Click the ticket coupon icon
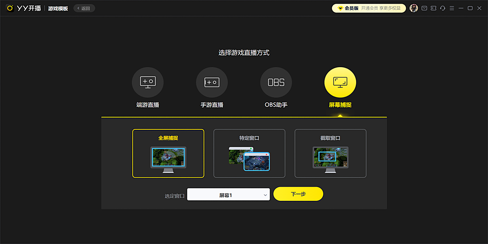Screen dimensions: 488x244 pos(434,8)
